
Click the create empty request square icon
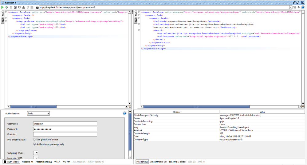tap(19, 7)
